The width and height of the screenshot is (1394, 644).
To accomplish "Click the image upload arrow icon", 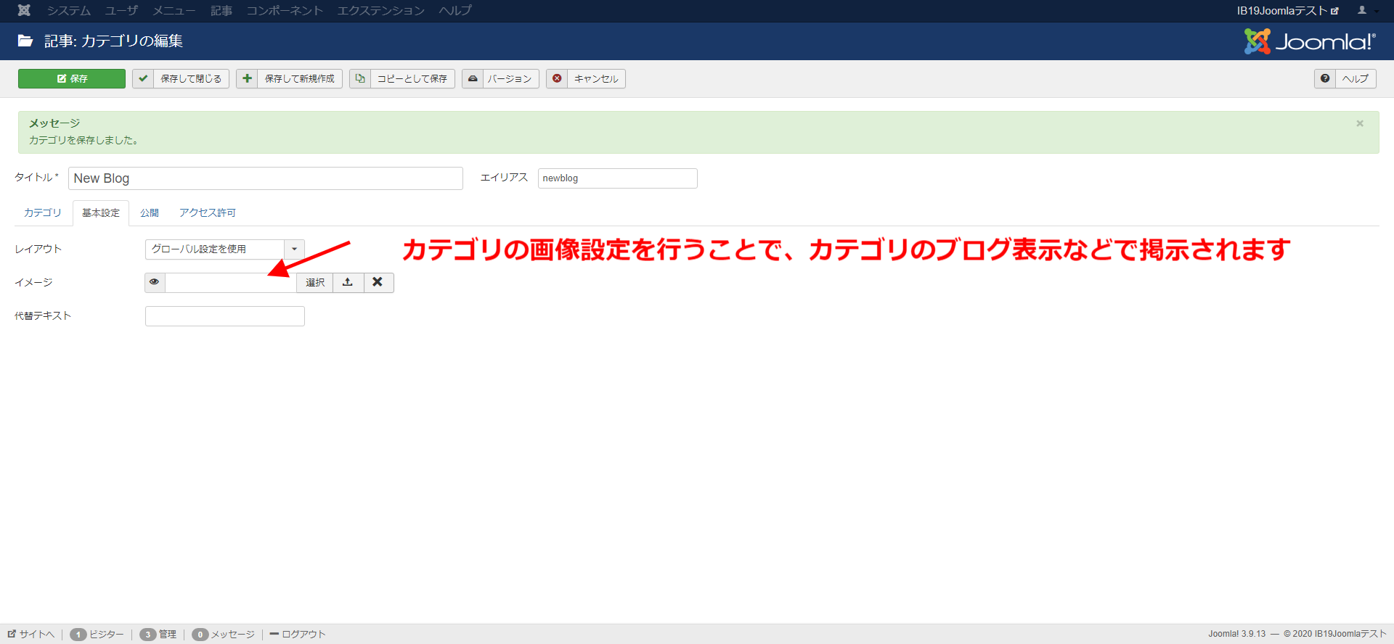I will point(348,282).
